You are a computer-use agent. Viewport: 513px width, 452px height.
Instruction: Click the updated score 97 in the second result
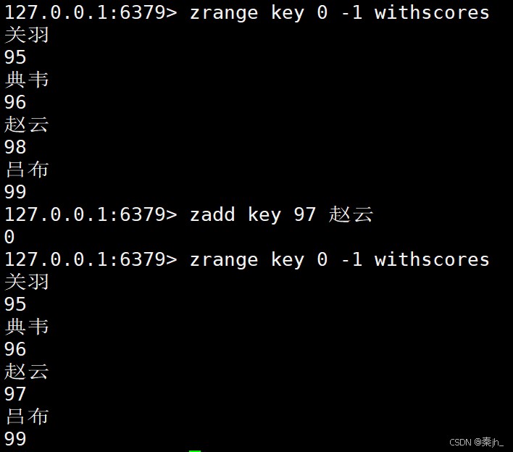point(15,394)
